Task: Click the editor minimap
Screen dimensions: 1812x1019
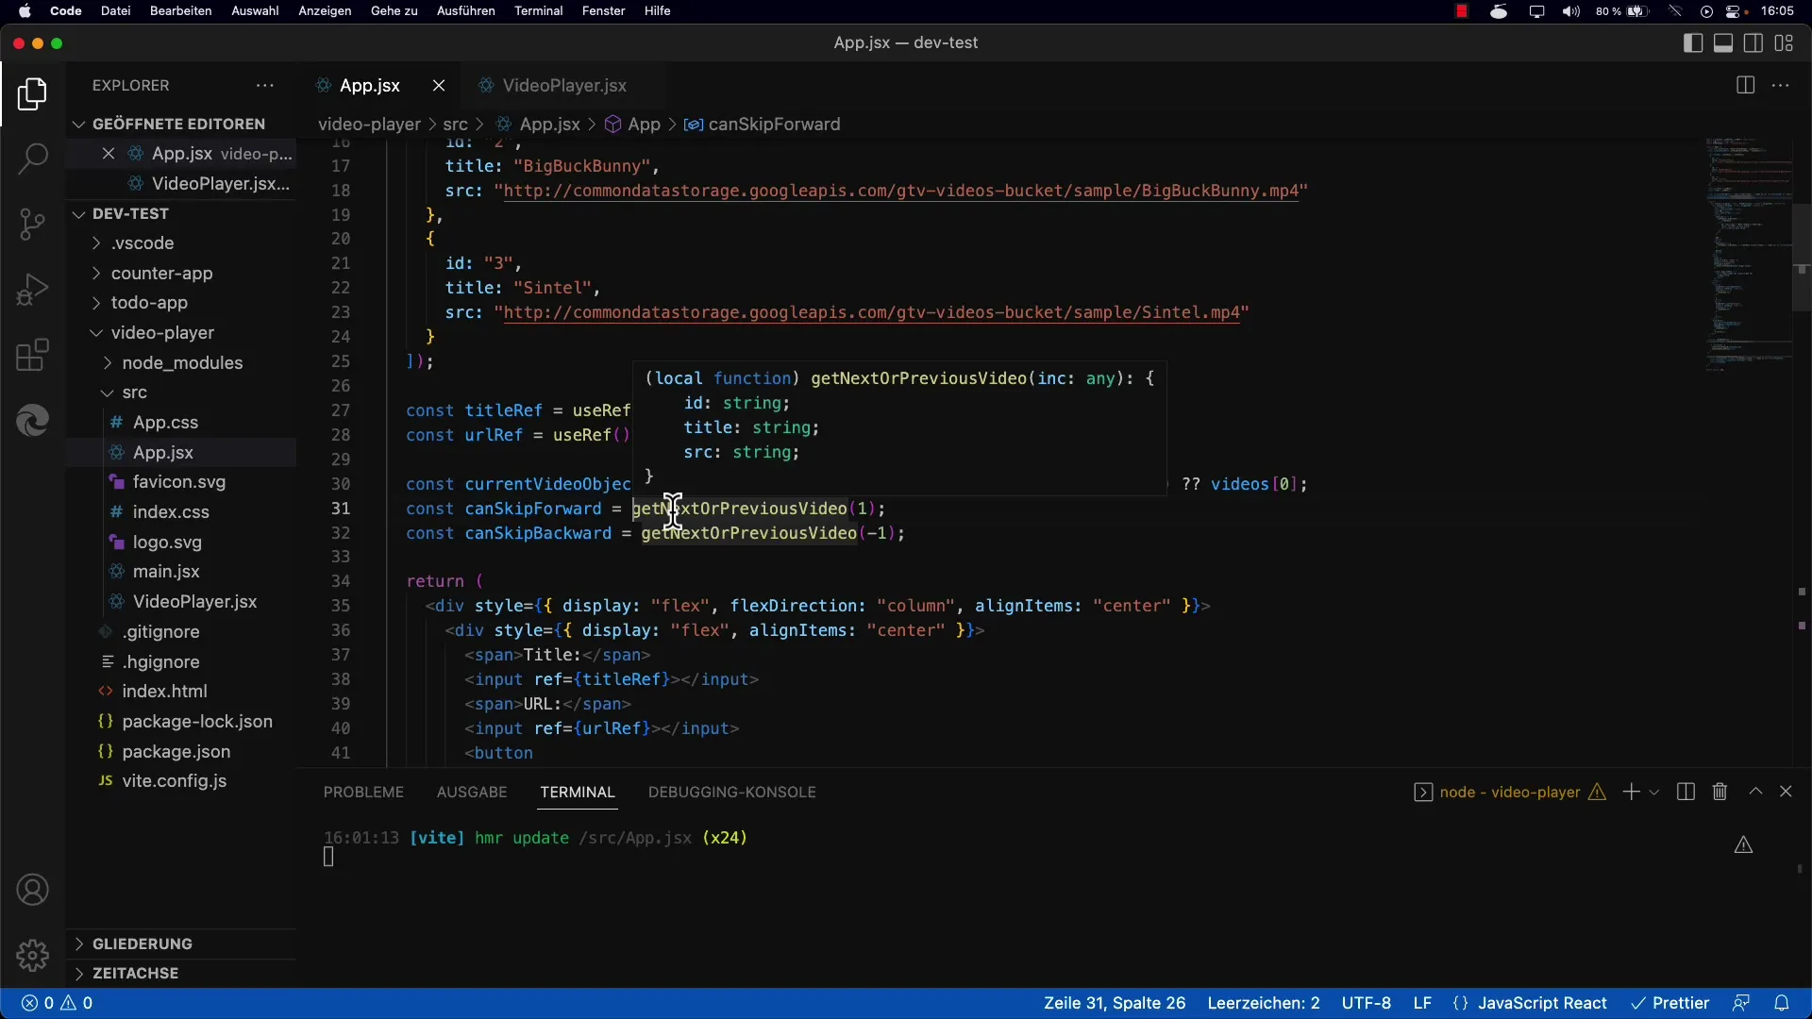Action: click(1748, 255)
